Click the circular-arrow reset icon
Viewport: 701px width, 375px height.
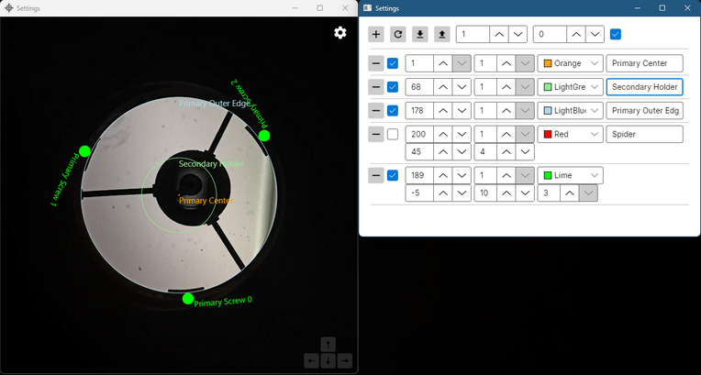tap(398, 34)
